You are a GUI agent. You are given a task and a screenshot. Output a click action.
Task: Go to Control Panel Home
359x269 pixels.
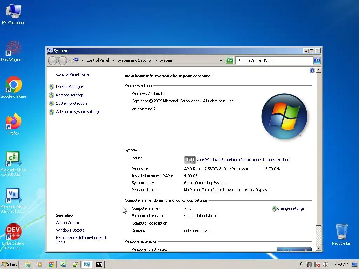[73, 74]
